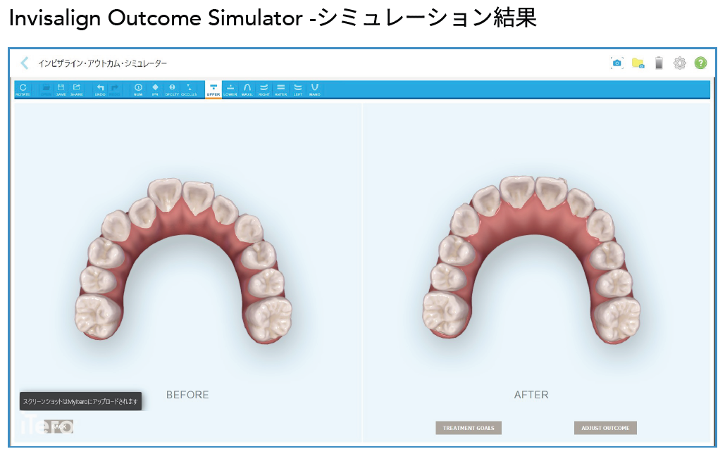Viewport: 725px width, 449px height.
Task: Toggle tooth numbering with NUM
Action: point(138,89)
